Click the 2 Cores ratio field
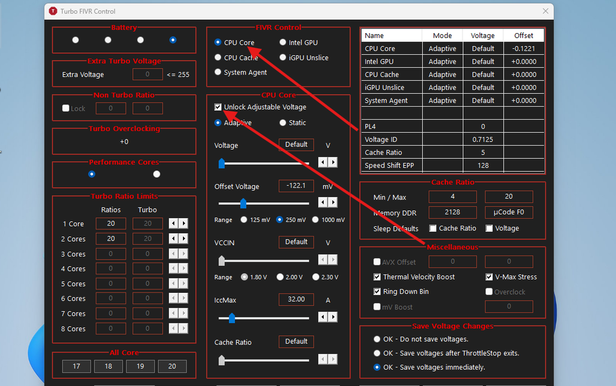Viewport: 616px width, 386px height. tap(111, 238)
